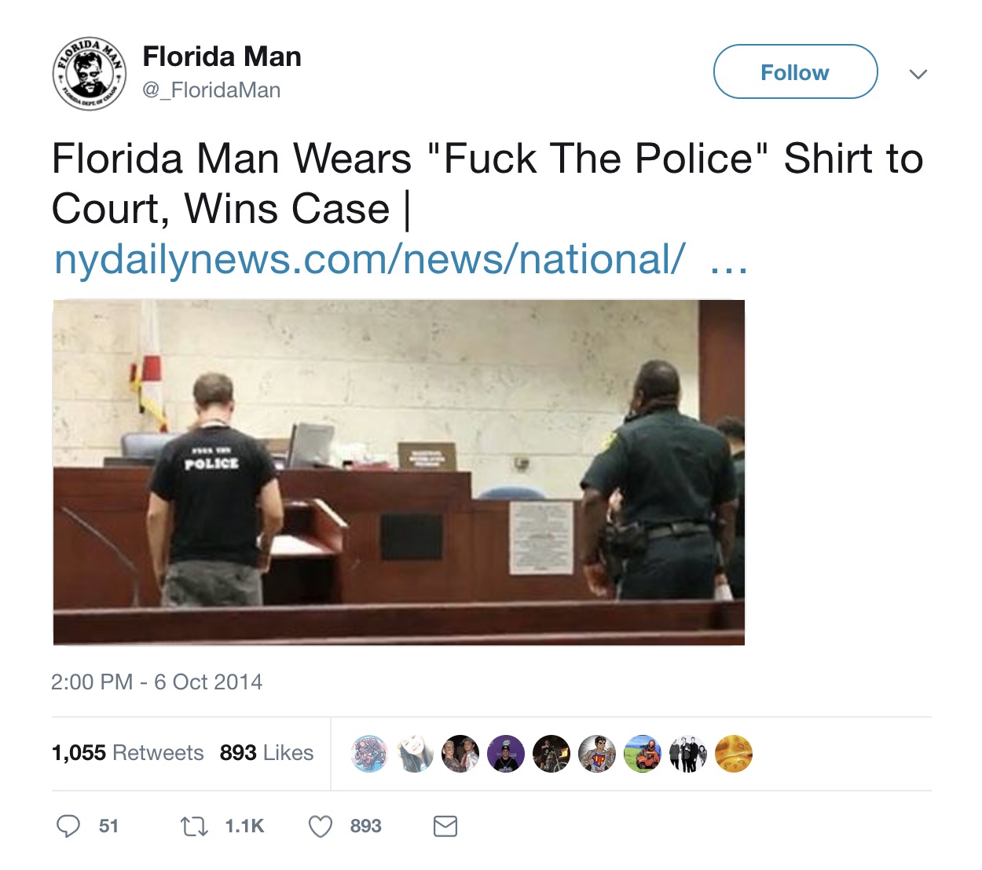Open the purple avatar in the likes row
982x870 pixels.
(x=506, y=754)
